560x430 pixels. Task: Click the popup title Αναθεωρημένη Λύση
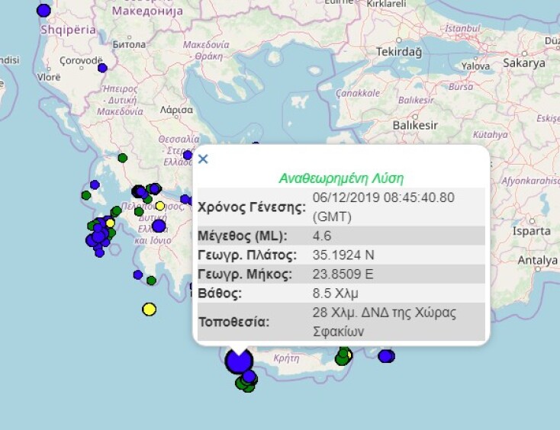pos(341,178)
